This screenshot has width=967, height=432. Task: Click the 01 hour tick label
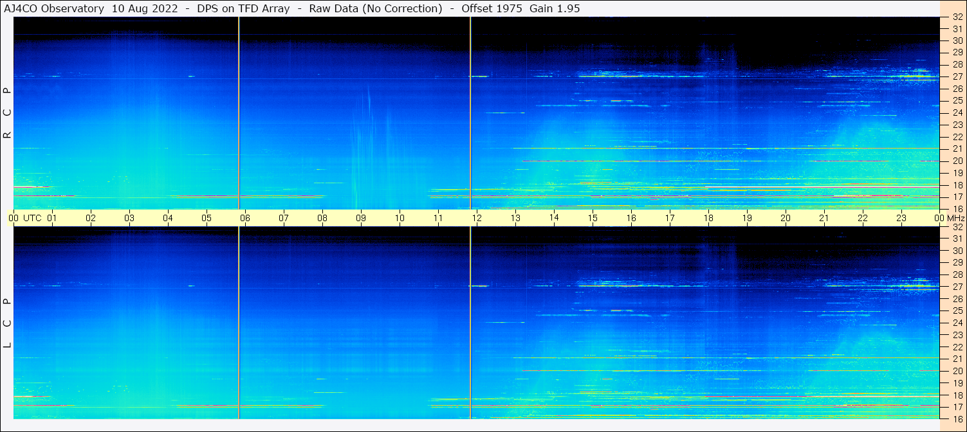(x=52, y=218)
